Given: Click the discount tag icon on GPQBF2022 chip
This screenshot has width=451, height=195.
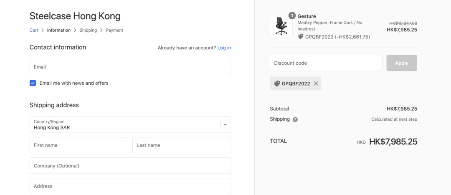Looking at the screenshot, I should pyautogui.click(x=276, y=84).
